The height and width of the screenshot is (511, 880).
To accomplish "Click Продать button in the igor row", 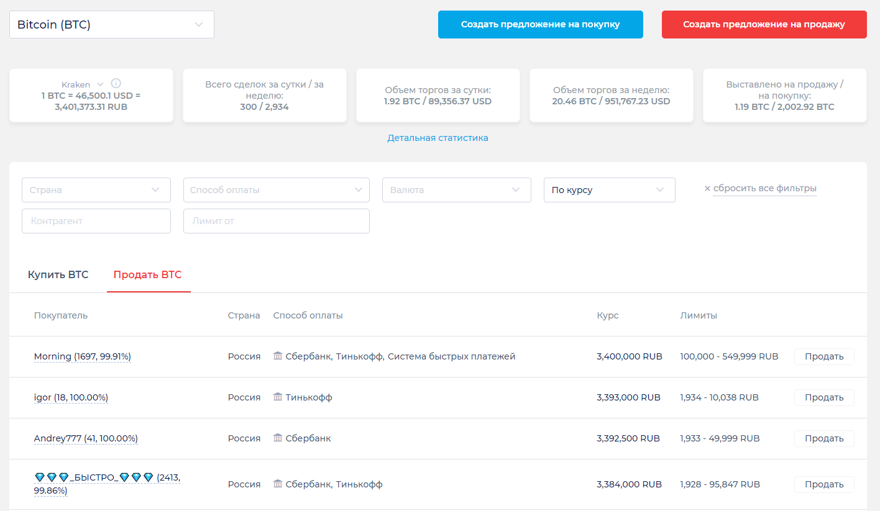I will tap(824, 397).
